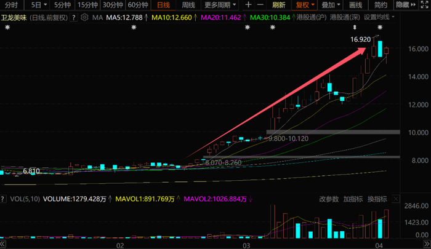Click the question mark help icon beside 前复权
Screen dimensions: 431x249
74,18
